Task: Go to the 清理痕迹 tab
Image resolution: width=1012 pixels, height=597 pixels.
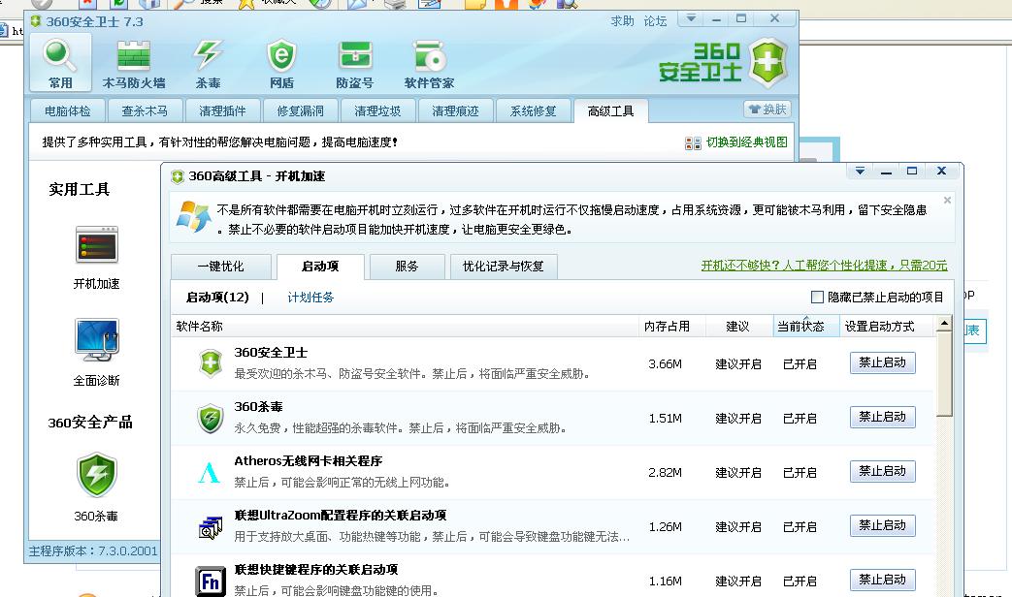Action: coord(455,110)
